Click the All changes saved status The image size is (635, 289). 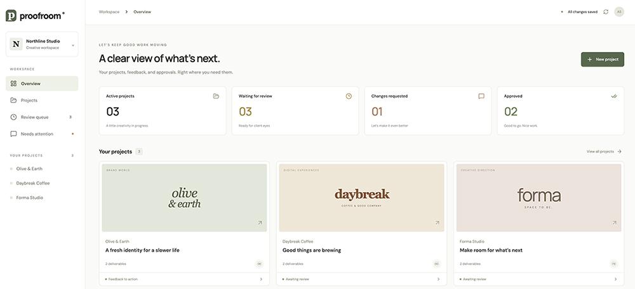(580, 12)
